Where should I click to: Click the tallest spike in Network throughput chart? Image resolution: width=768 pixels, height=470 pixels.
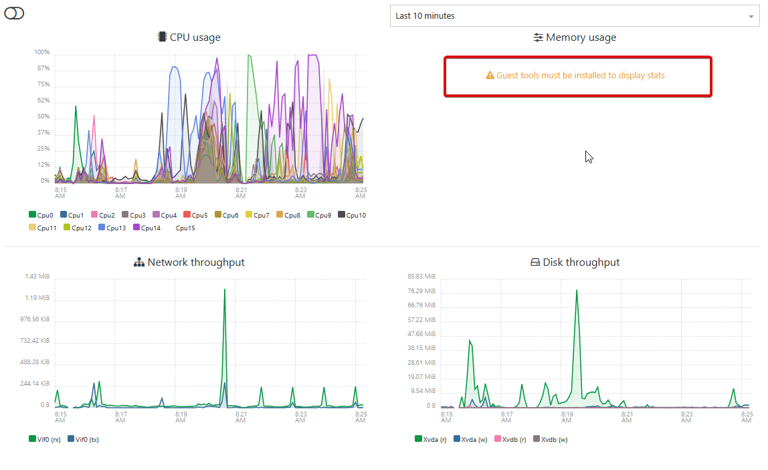(x=225, y=290)
